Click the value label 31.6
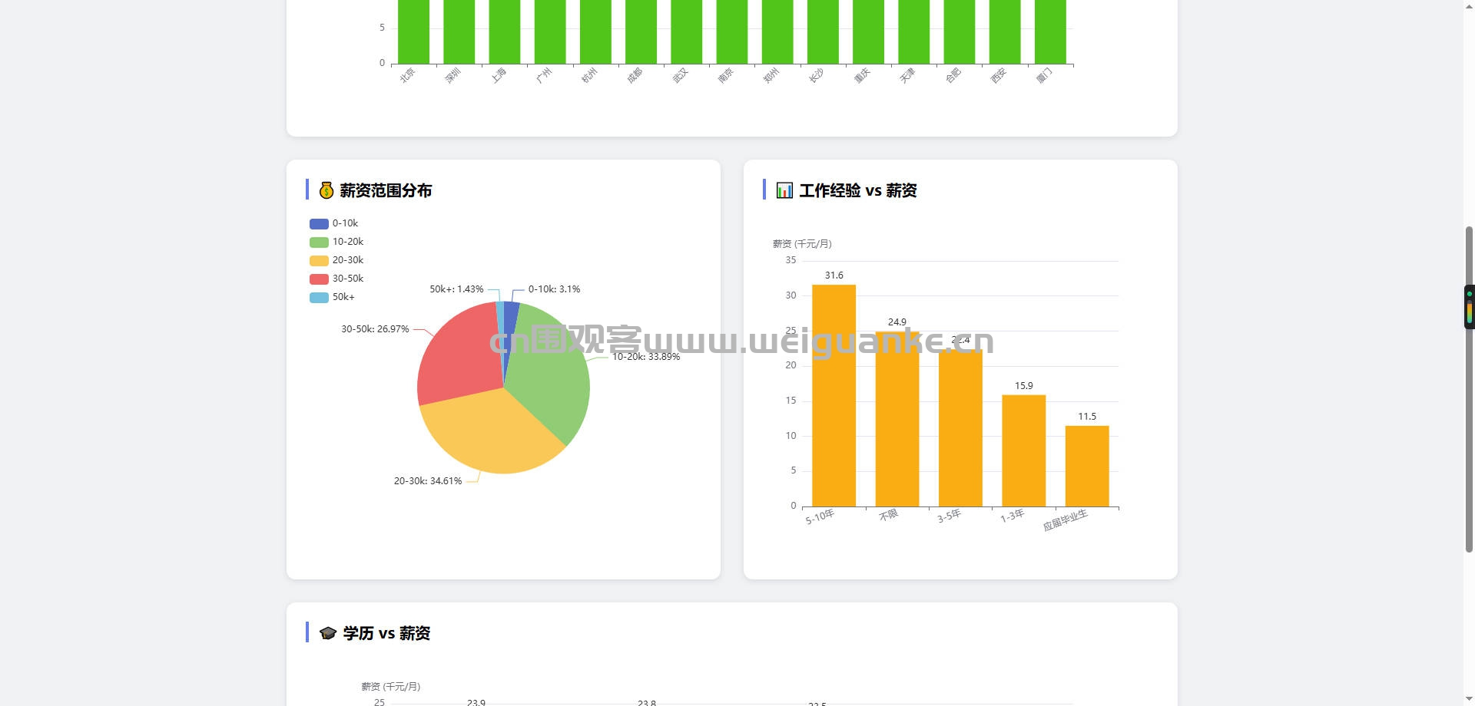This screenshot has height=706, width=1475. point(834,275)
